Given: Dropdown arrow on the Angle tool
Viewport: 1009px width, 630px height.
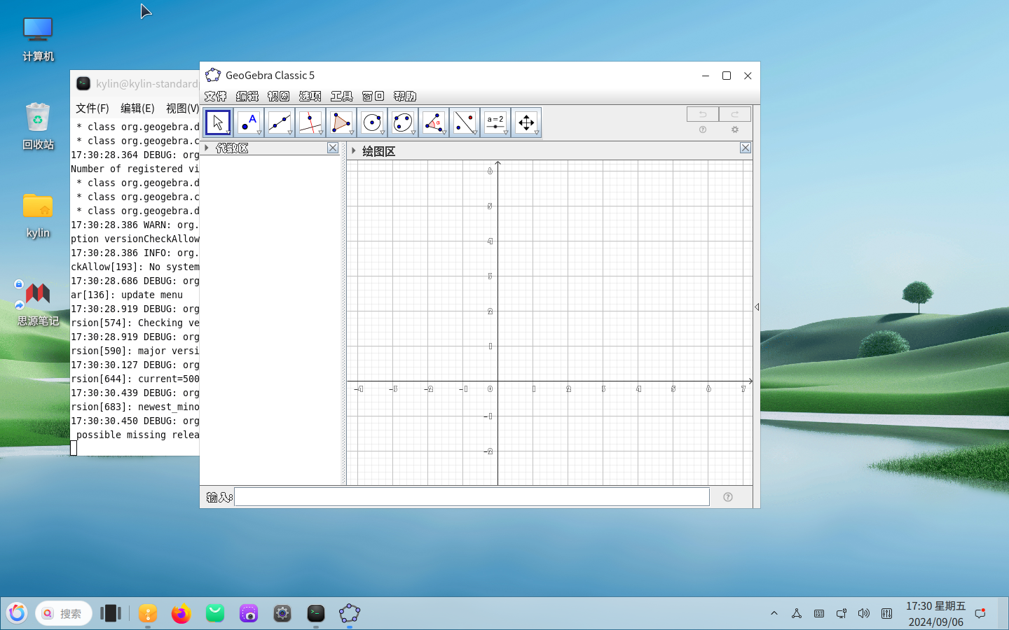Looking at the screenshot, I should pyautogui.click(x=444, y=132).
